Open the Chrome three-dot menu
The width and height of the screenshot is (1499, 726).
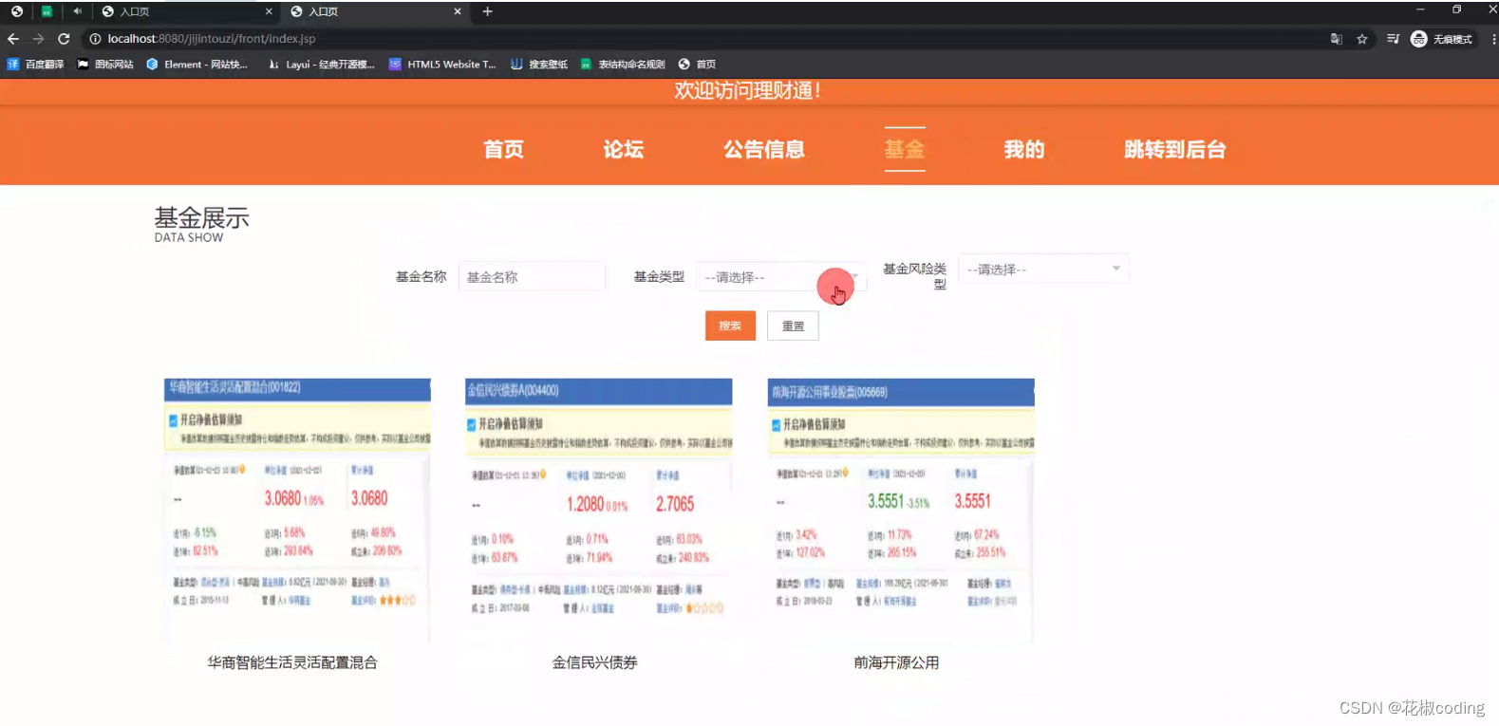(1493, 39)
